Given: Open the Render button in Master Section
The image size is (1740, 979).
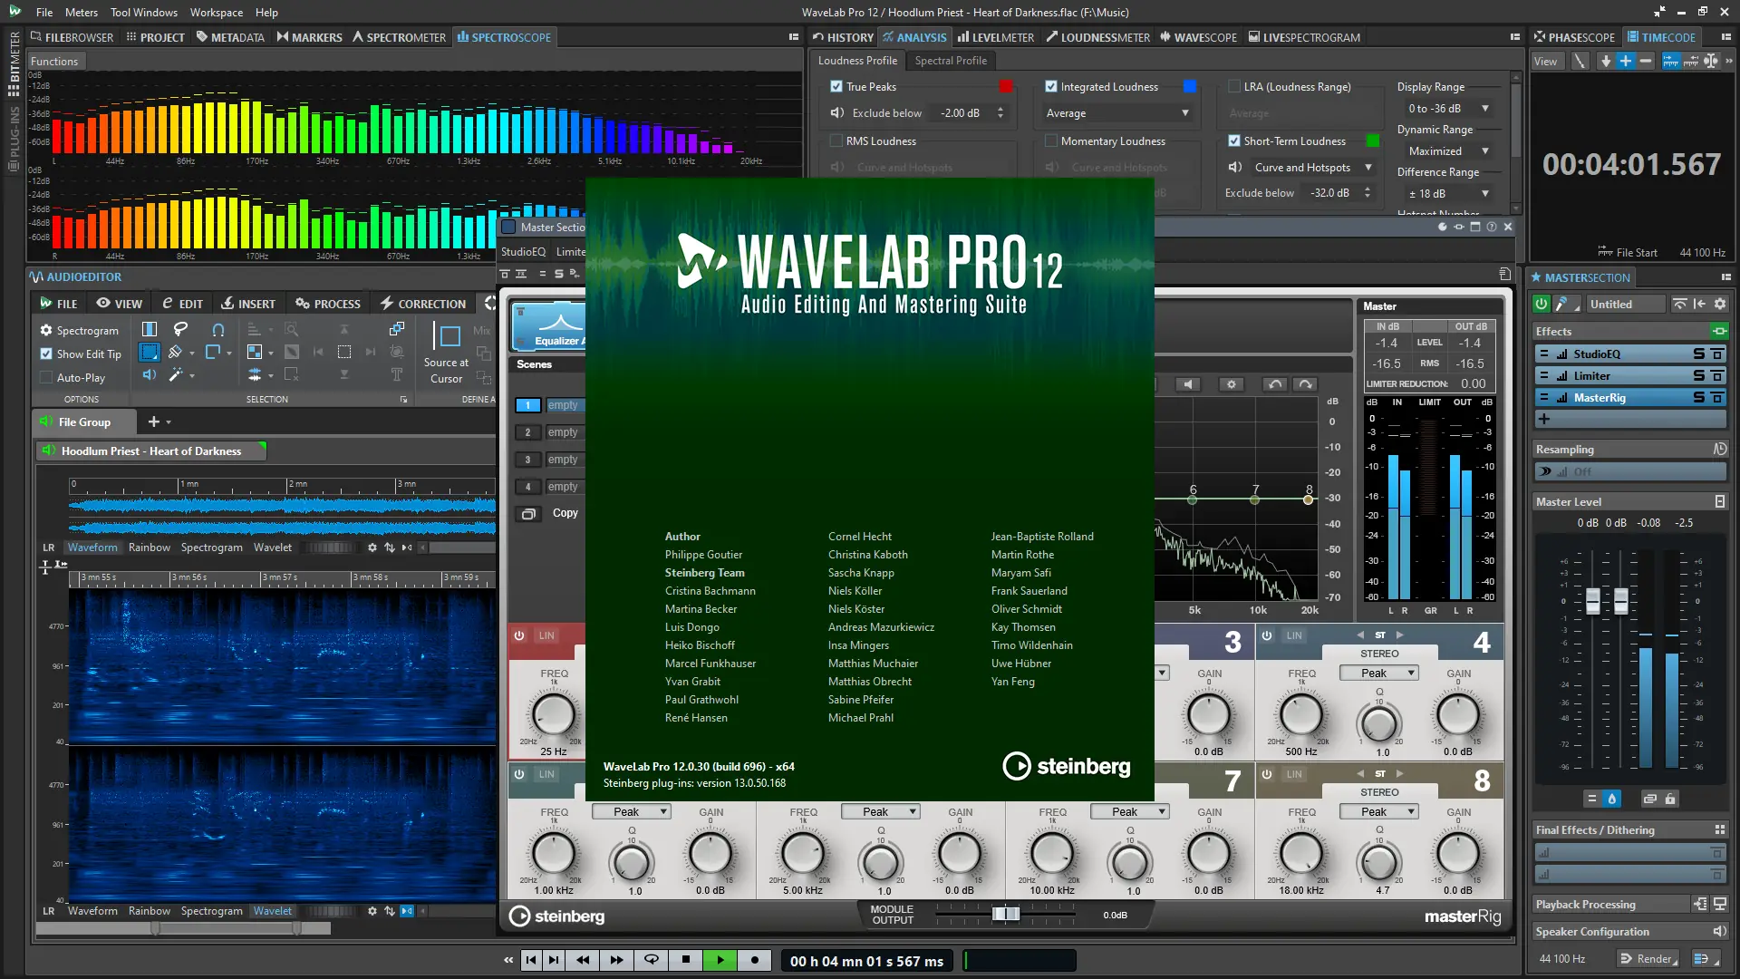Looking at the screenshot, I should tap(1648, 959).
